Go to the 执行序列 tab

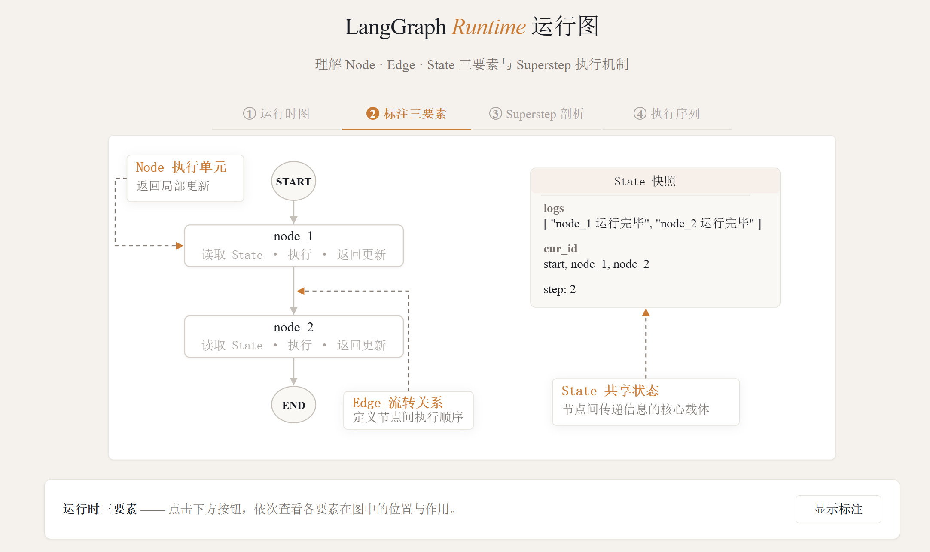tap(667, 114)
